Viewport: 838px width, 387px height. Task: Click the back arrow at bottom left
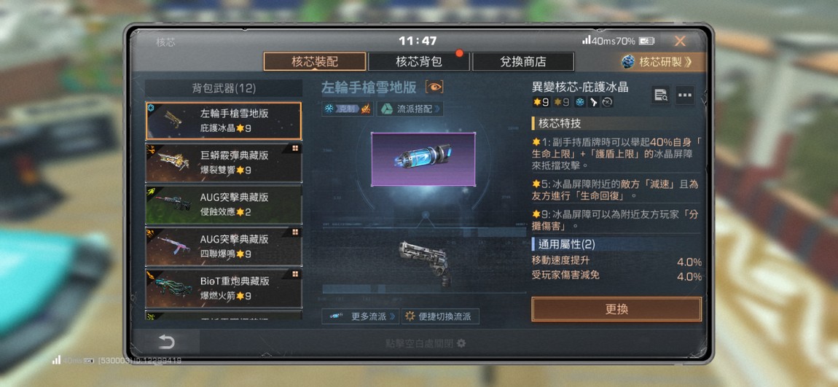[x=166, y=342]
